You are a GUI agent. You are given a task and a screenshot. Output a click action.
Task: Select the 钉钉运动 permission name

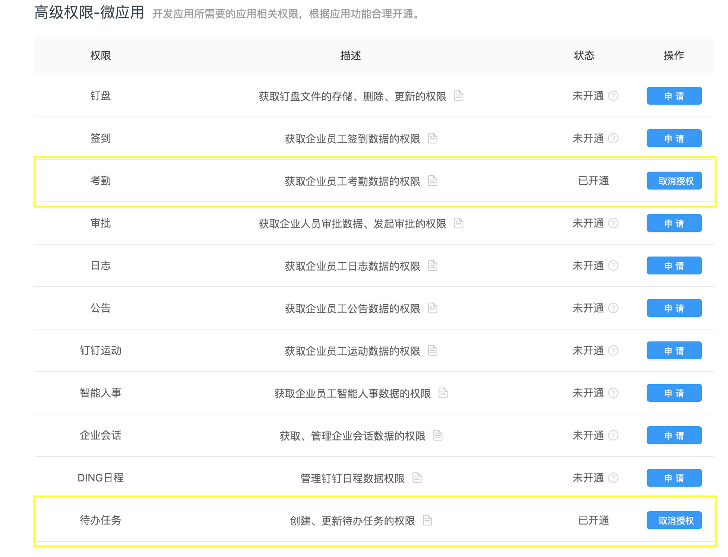(x=101, y=351)
